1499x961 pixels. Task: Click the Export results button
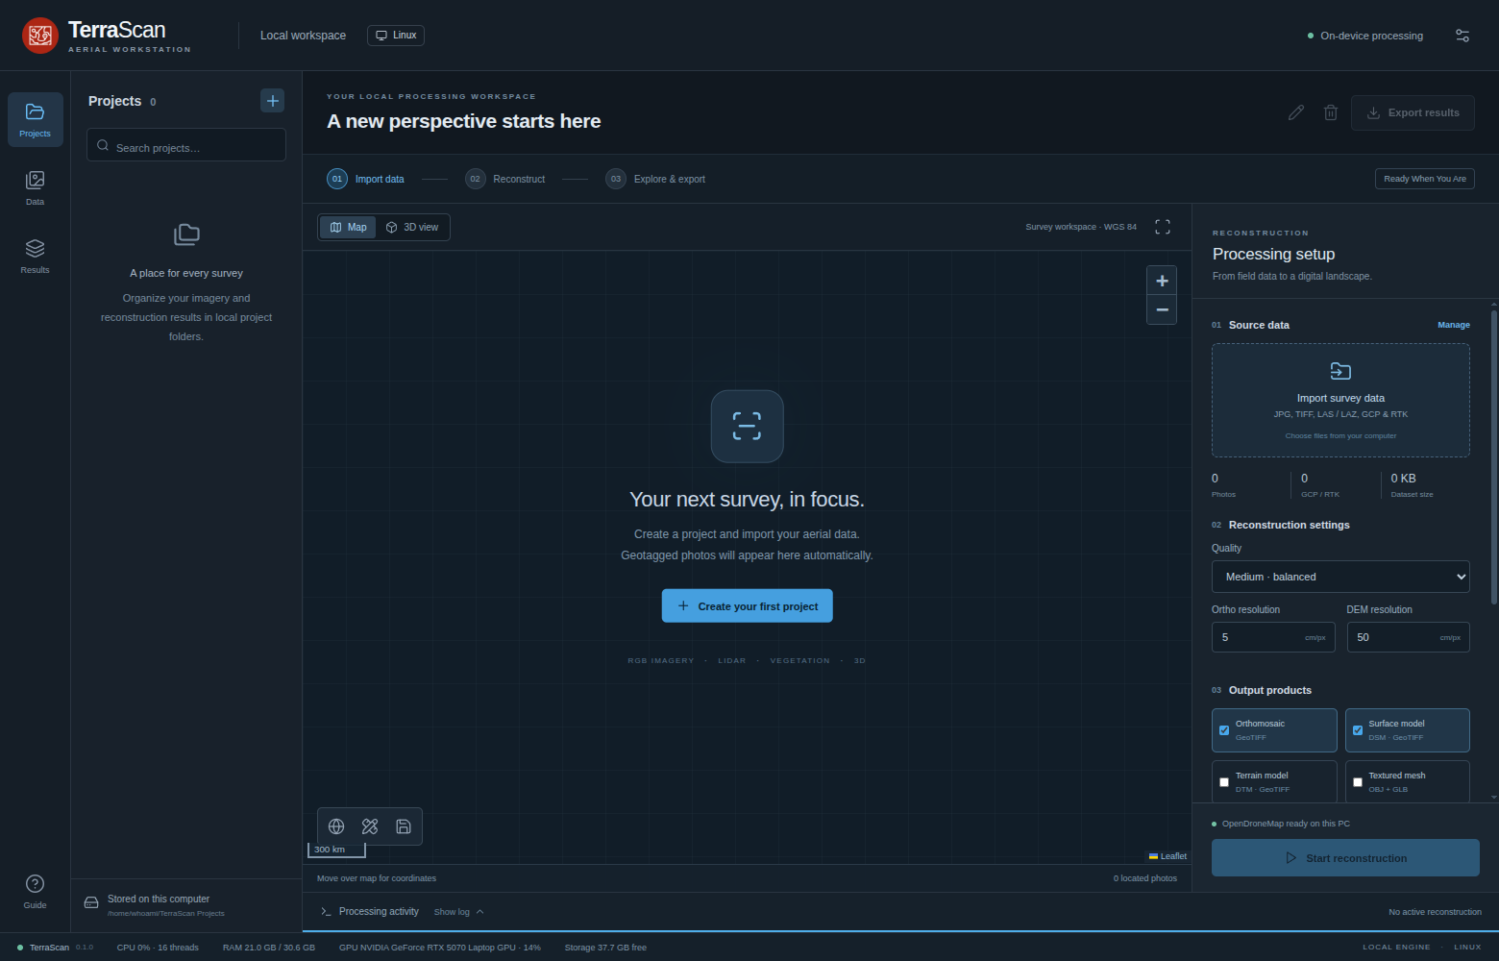(1413, 112)
